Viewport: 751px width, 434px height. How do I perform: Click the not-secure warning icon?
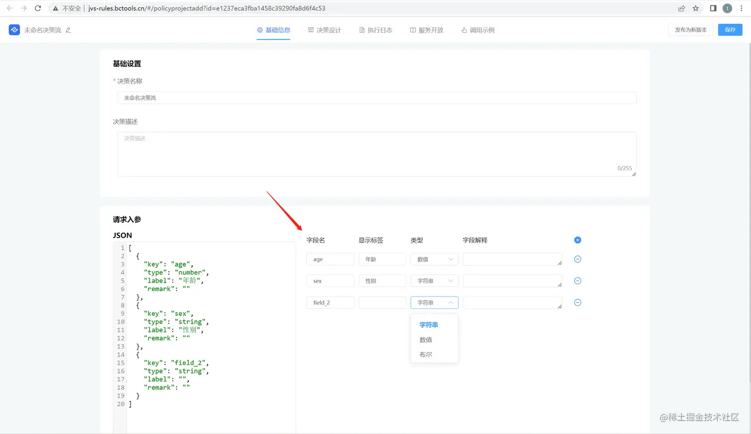point(56,8)
